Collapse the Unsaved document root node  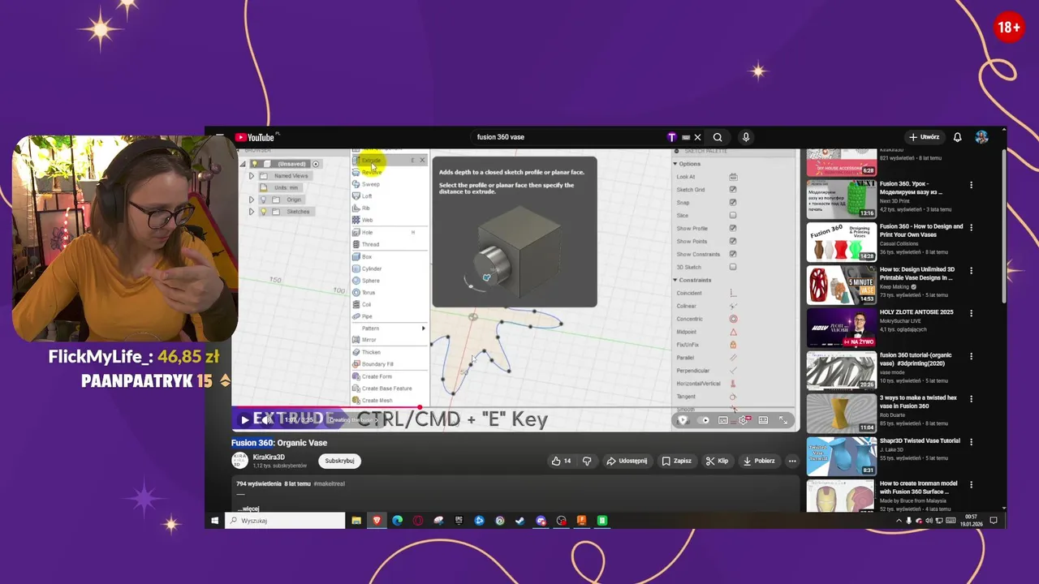tap(242, 164)
